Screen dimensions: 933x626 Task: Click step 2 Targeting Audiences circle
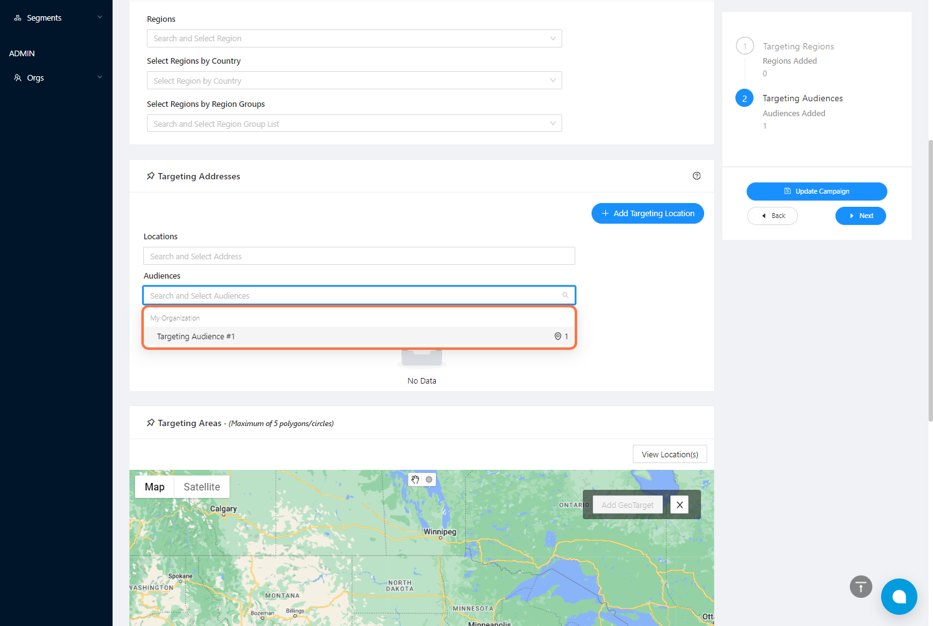coord(745,98)
